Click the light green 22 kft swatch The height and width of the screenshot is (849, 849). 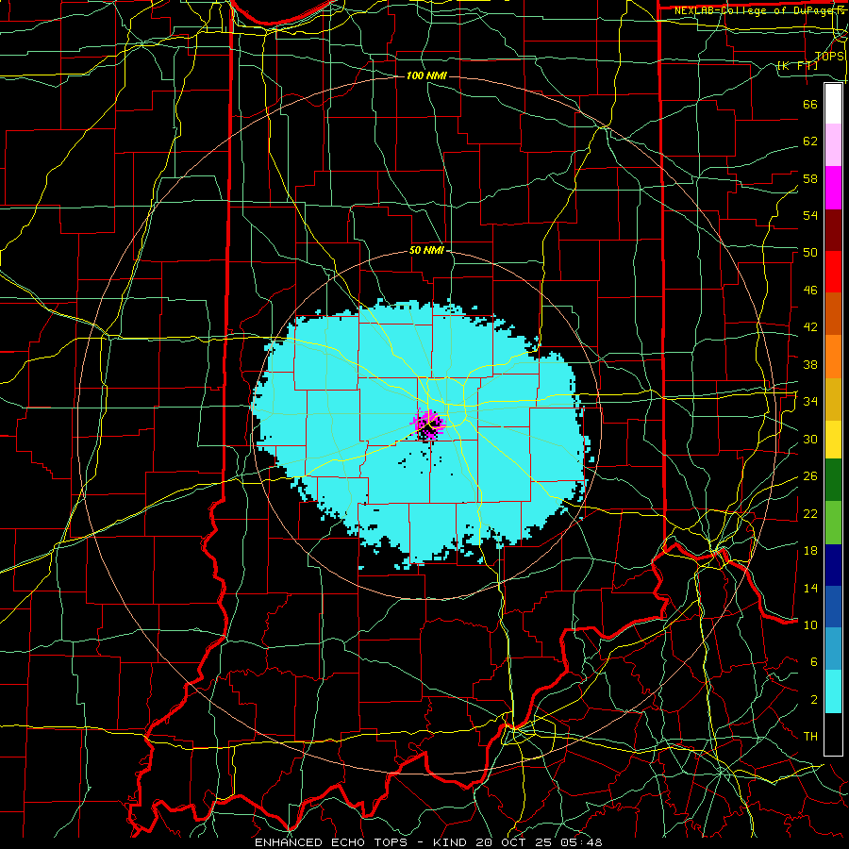pos(833,523)
